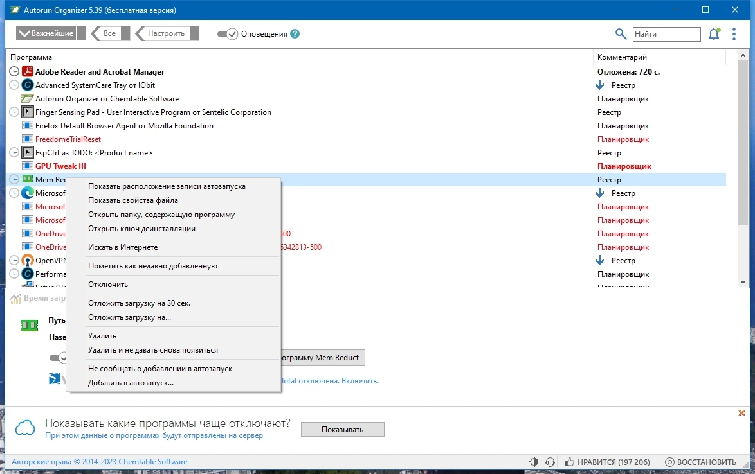This screenshot has height=474, width=755.
Task: Open the notifications bell icon
Action: tap(714, 33)
